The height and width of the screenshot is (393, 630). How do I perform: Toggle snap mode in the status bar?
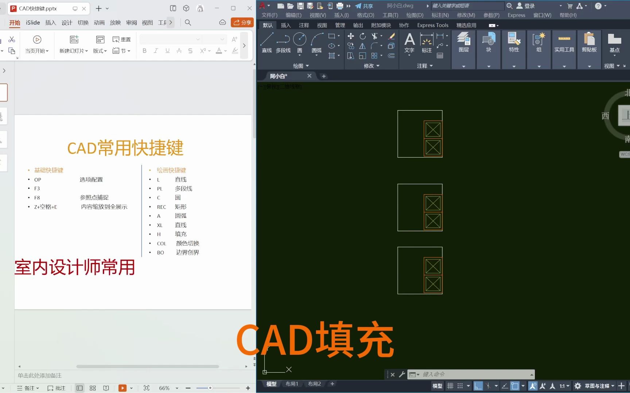460,386
